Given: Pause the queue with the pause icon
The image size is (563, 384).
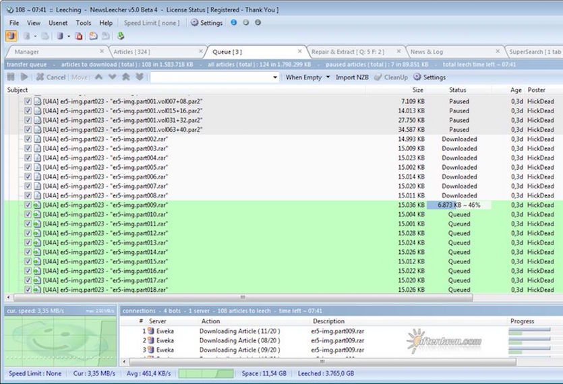Looking at the screenshot, I should coord(11,77).
